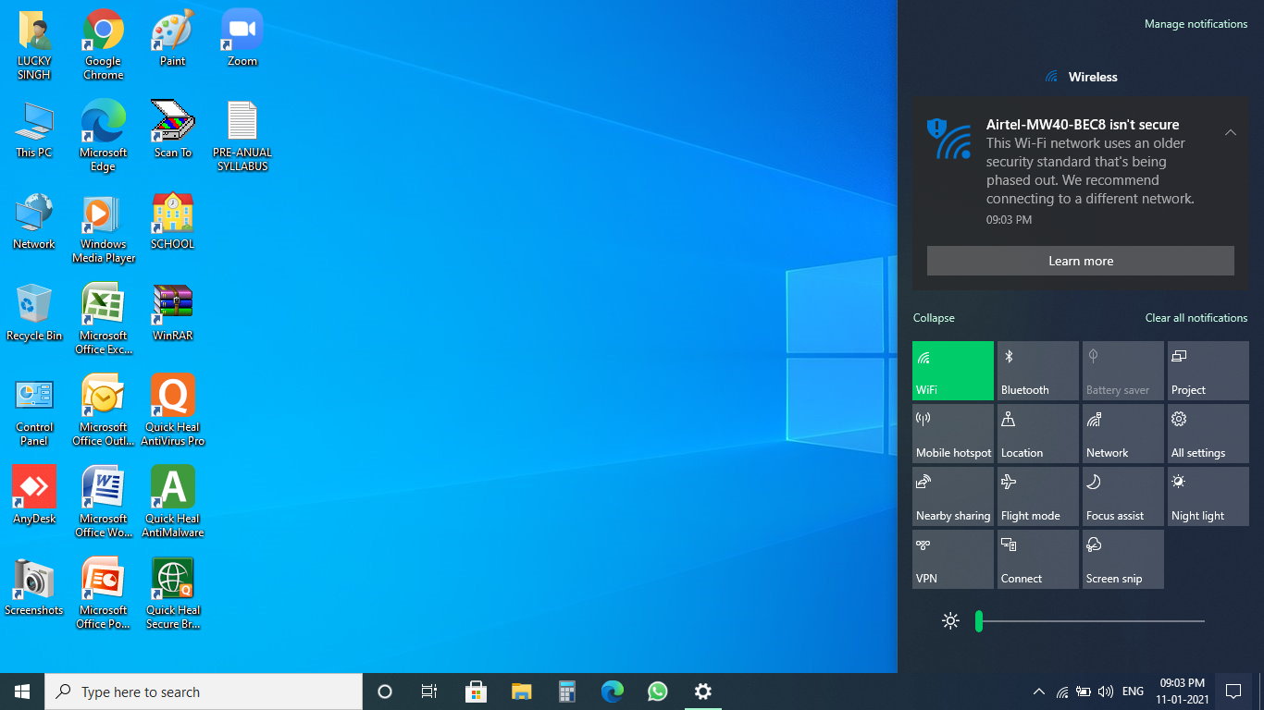The width and height of the screenshot is (1264, 710).
Task: Select the AnyDesk desktop shortcut
Action: coord(34,496)
